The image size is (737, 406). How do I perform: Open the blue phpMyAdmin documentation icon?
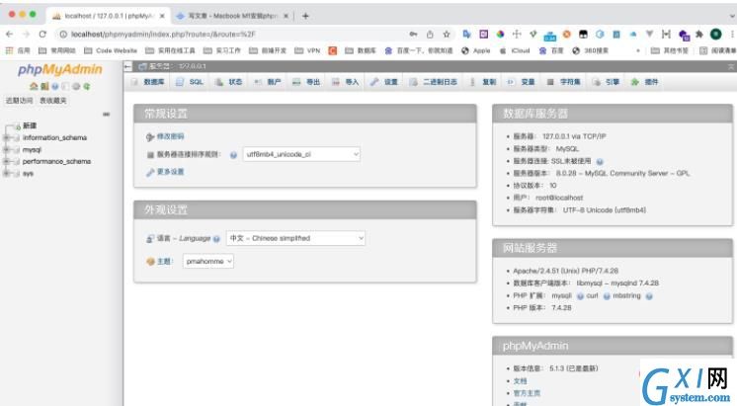(x=55, y=87)
